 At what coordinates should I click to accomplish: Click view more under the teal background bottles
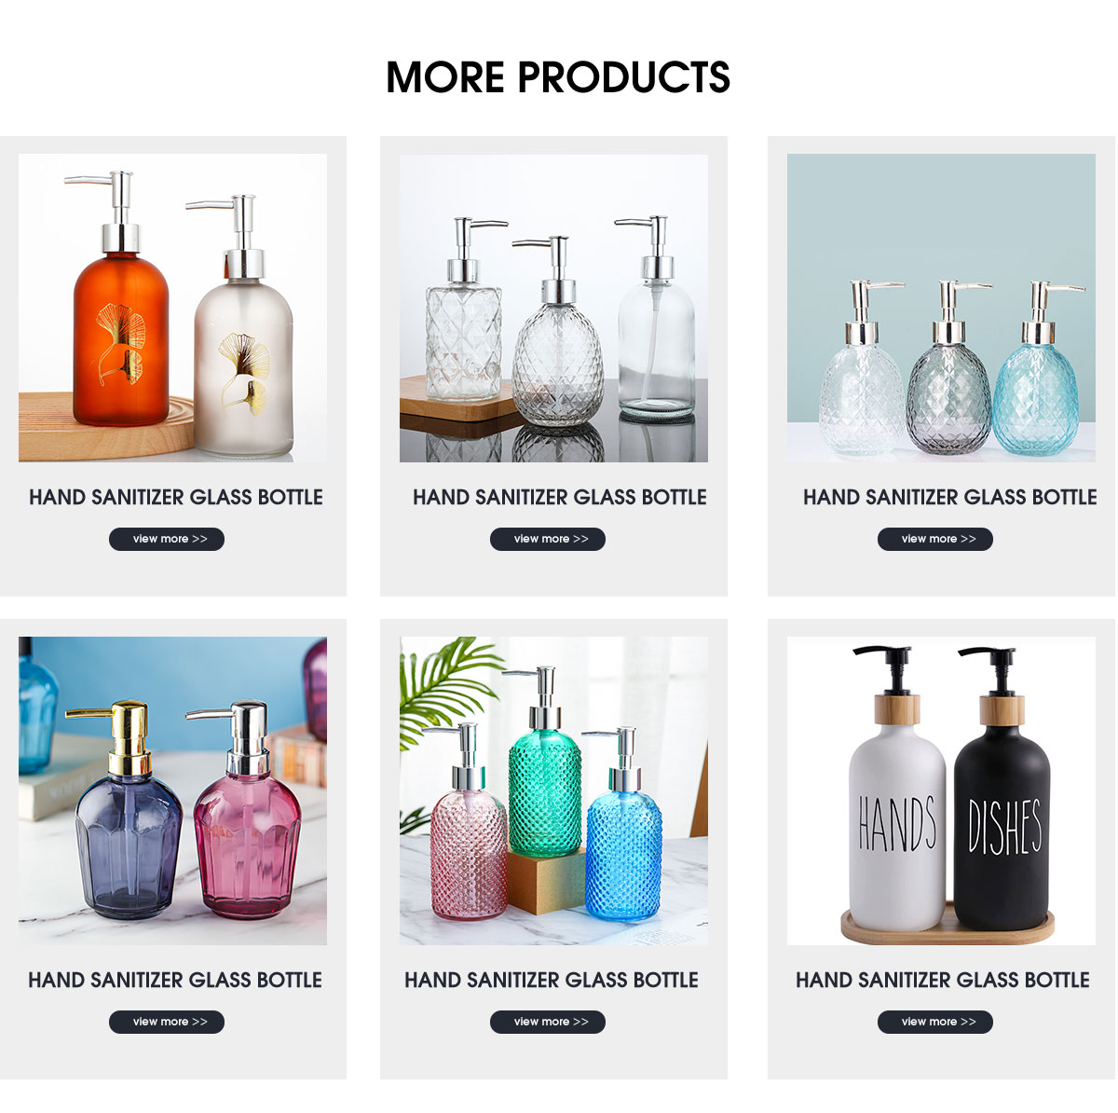click(935, 539)
